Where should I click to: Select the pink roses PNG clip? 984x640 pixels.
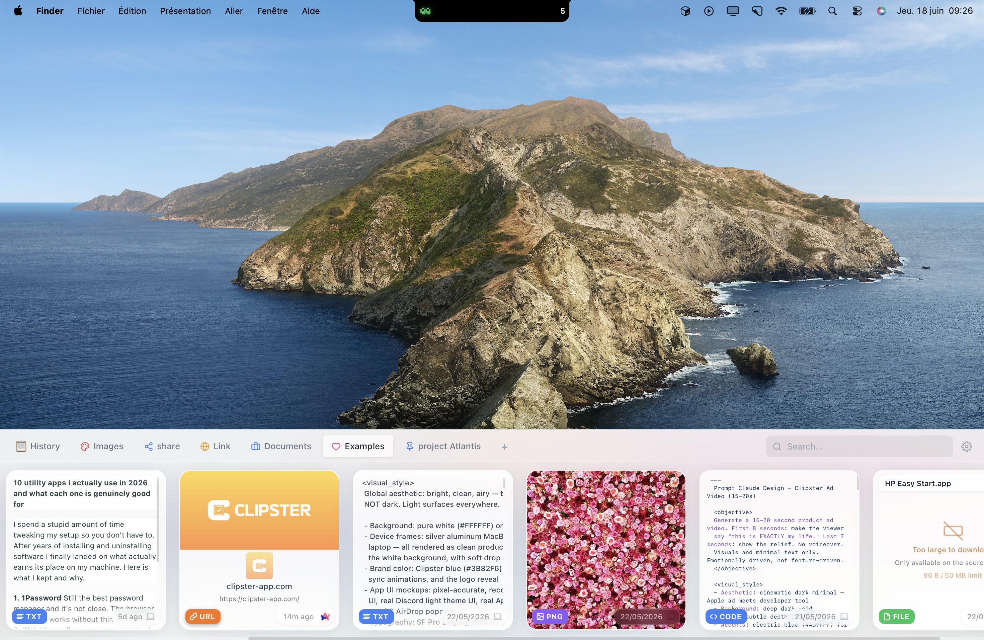(606, 550)
